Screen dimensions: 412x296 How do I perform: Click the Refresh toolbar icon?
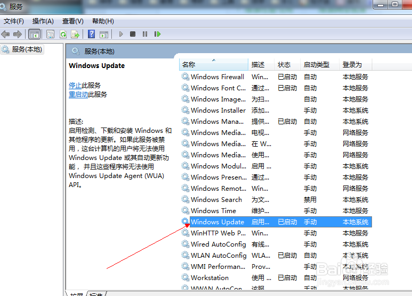[63, 34]
